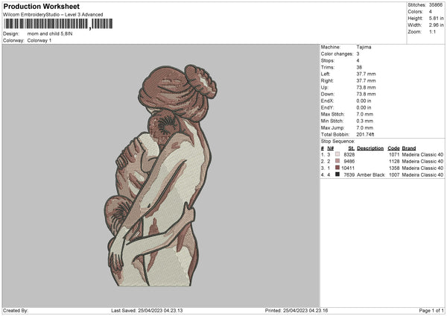Click stitch count 10411 in stop row 3

[x=348, y=168]
